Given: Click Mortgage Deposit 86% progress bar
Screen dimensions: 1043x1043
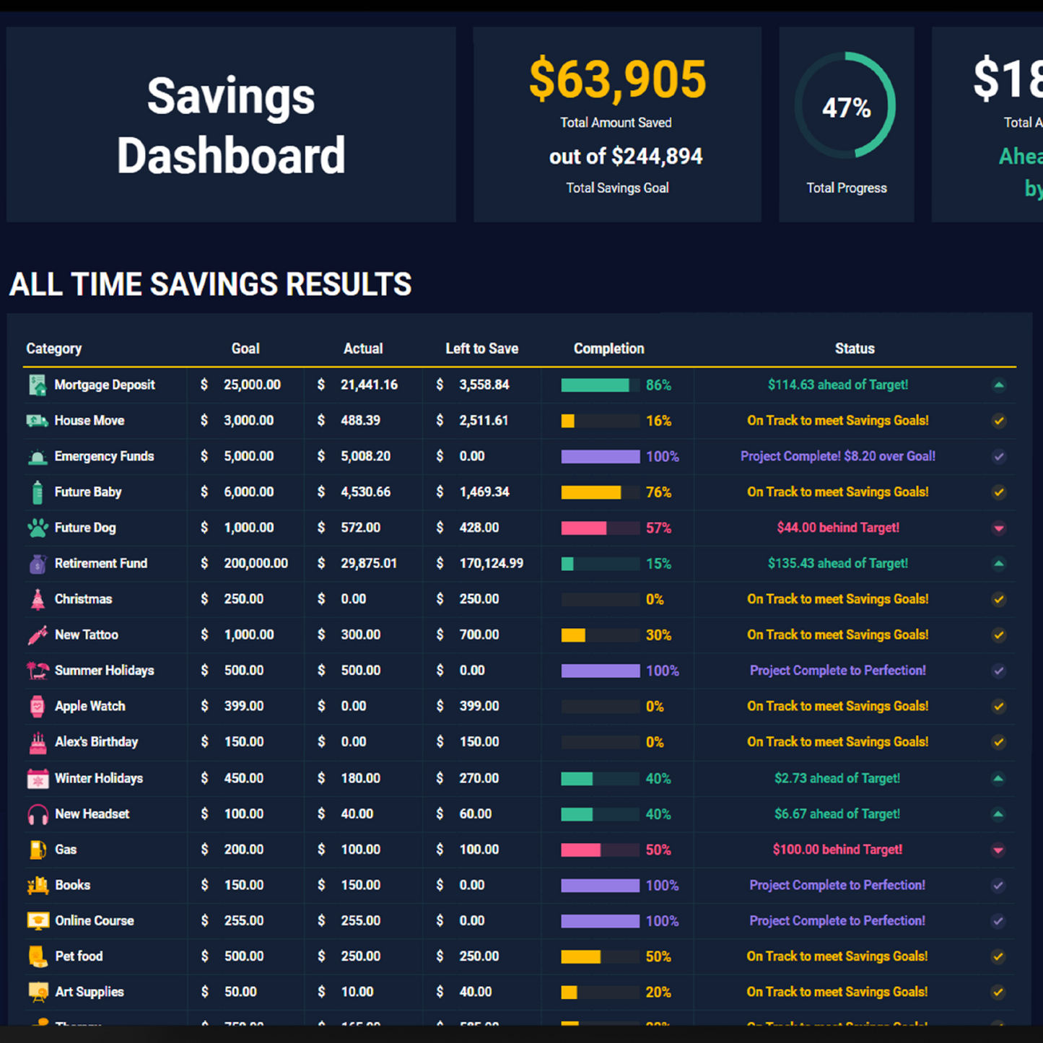Looking at the screenshot, I should tap(601, 385).
